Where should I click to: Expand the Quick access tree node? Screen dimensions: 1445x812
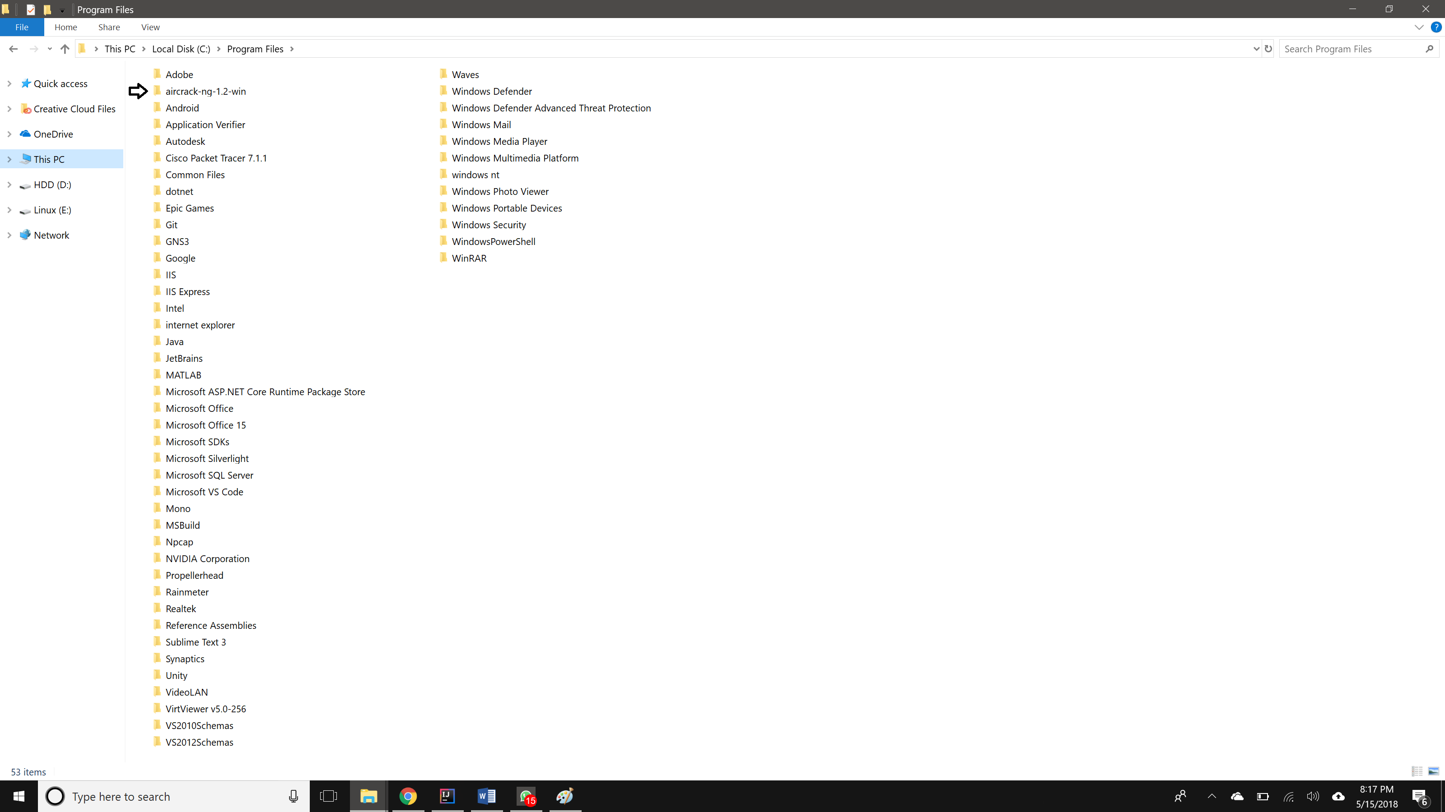(x=9, y=83)
